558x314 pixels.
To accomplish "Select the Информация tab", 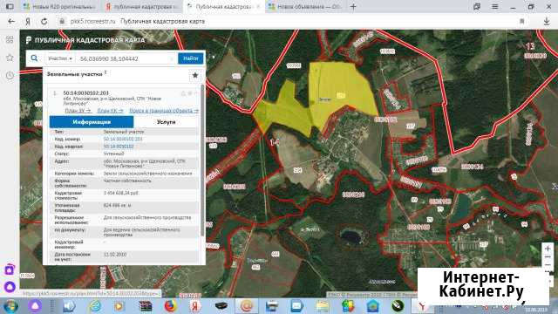I will tap(92, 122).
